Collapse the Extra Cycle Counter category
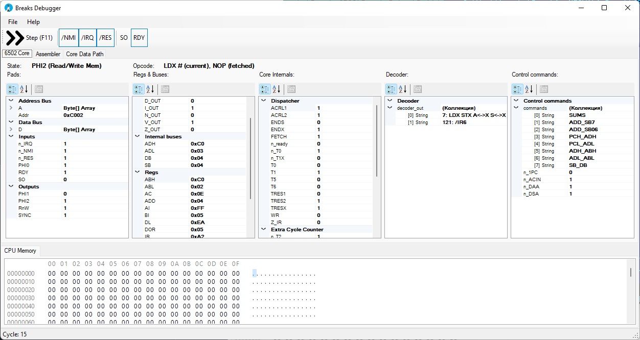Viewport: 640px width, 340px height. coord(263,230)
